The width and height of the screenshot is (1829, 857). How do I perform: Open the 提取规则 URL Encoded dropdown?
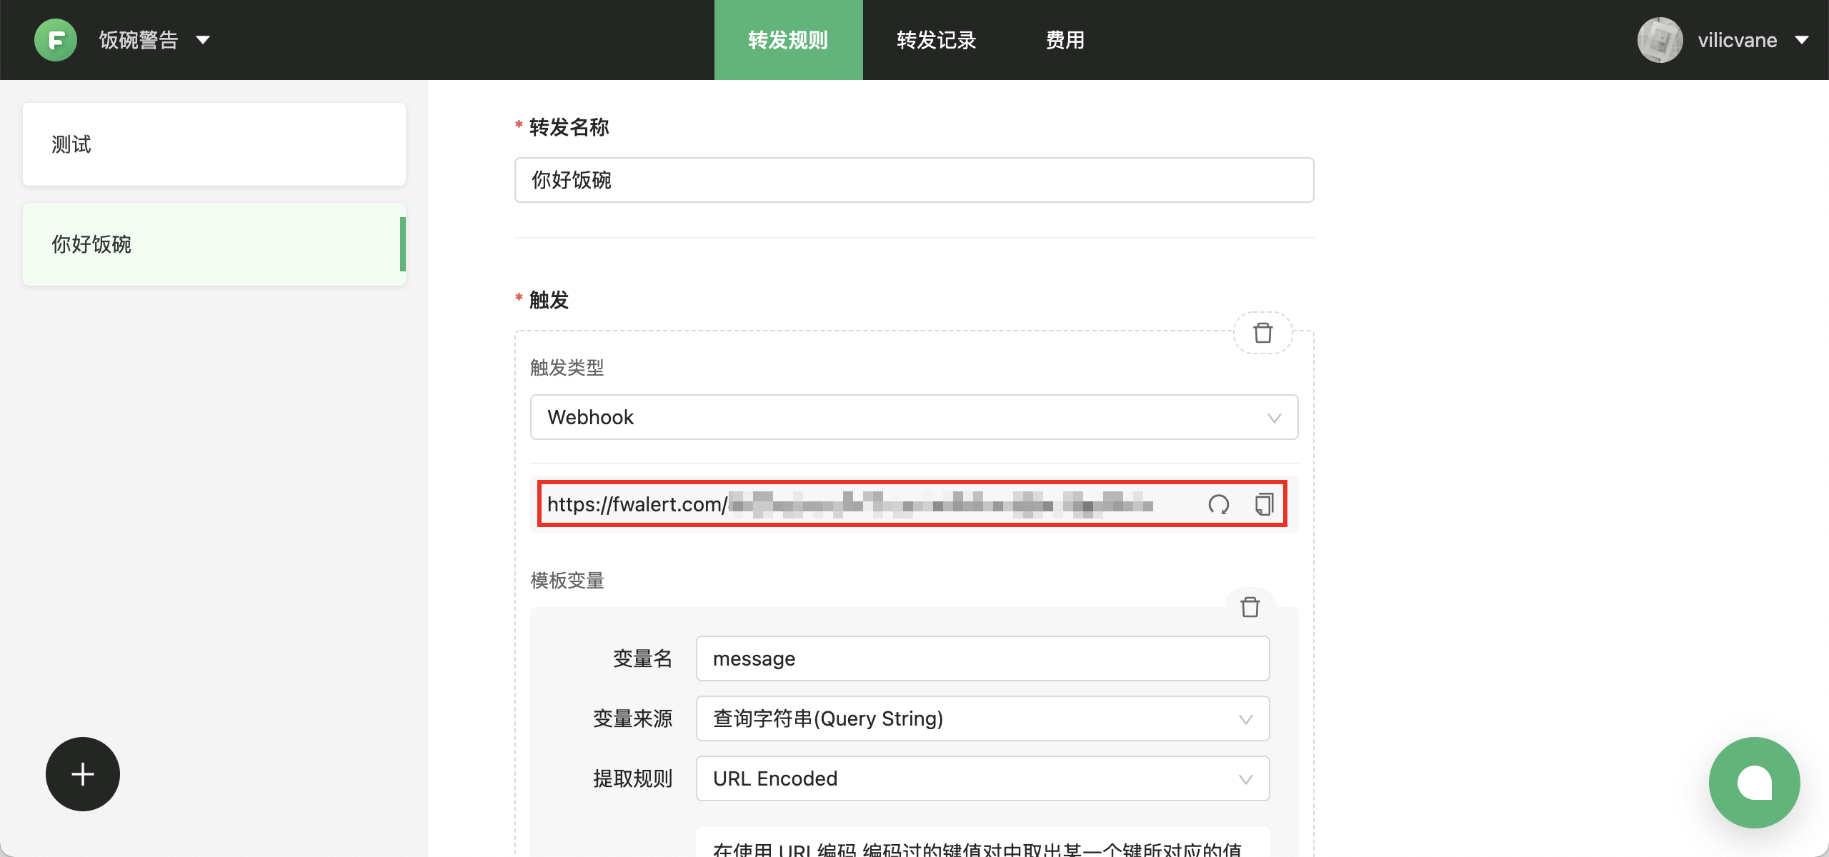coord(982,778)
